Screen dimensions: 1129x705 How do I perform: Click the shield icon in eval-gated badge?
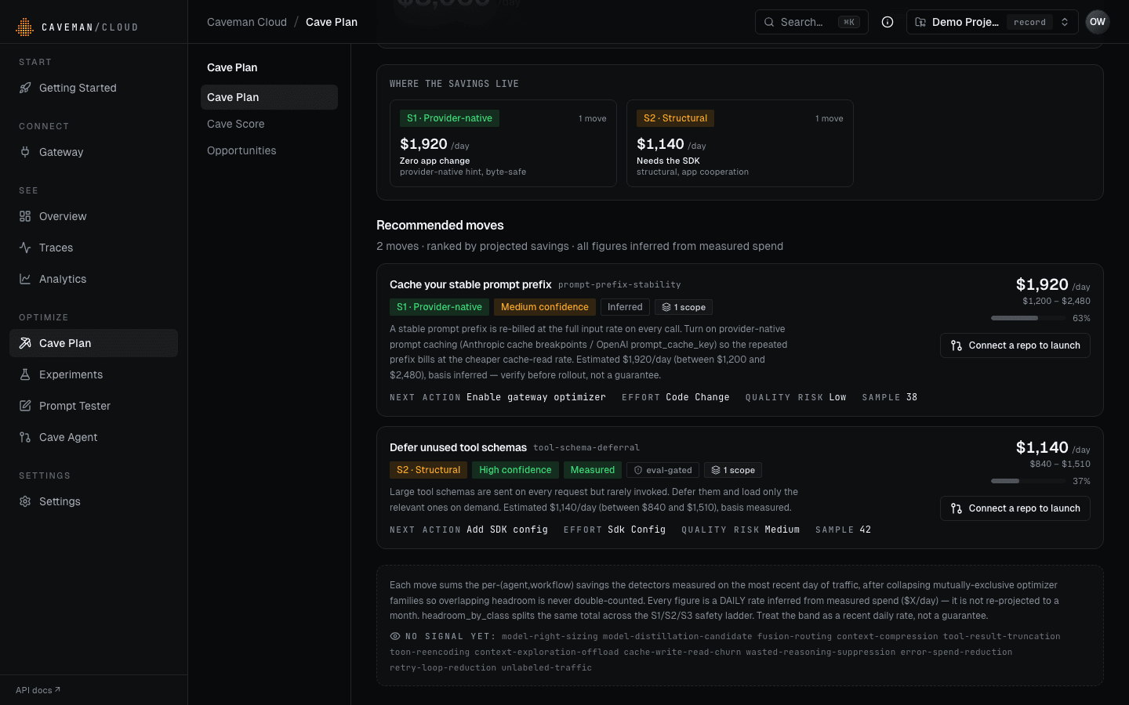click(638, 470)
